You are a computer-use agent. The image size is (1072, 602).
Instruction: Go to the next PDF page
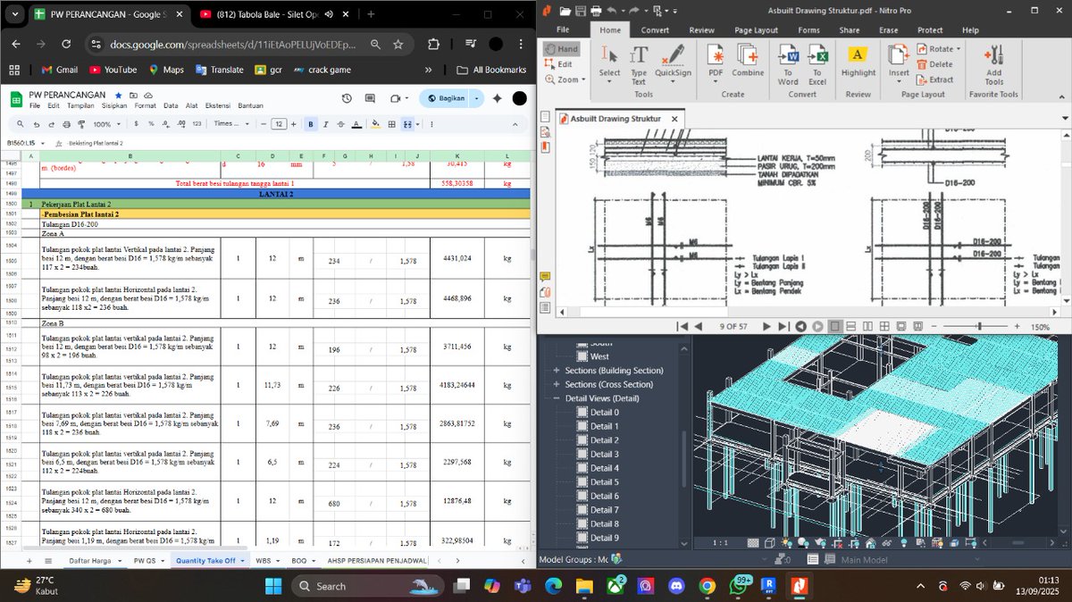pos(766,327)
